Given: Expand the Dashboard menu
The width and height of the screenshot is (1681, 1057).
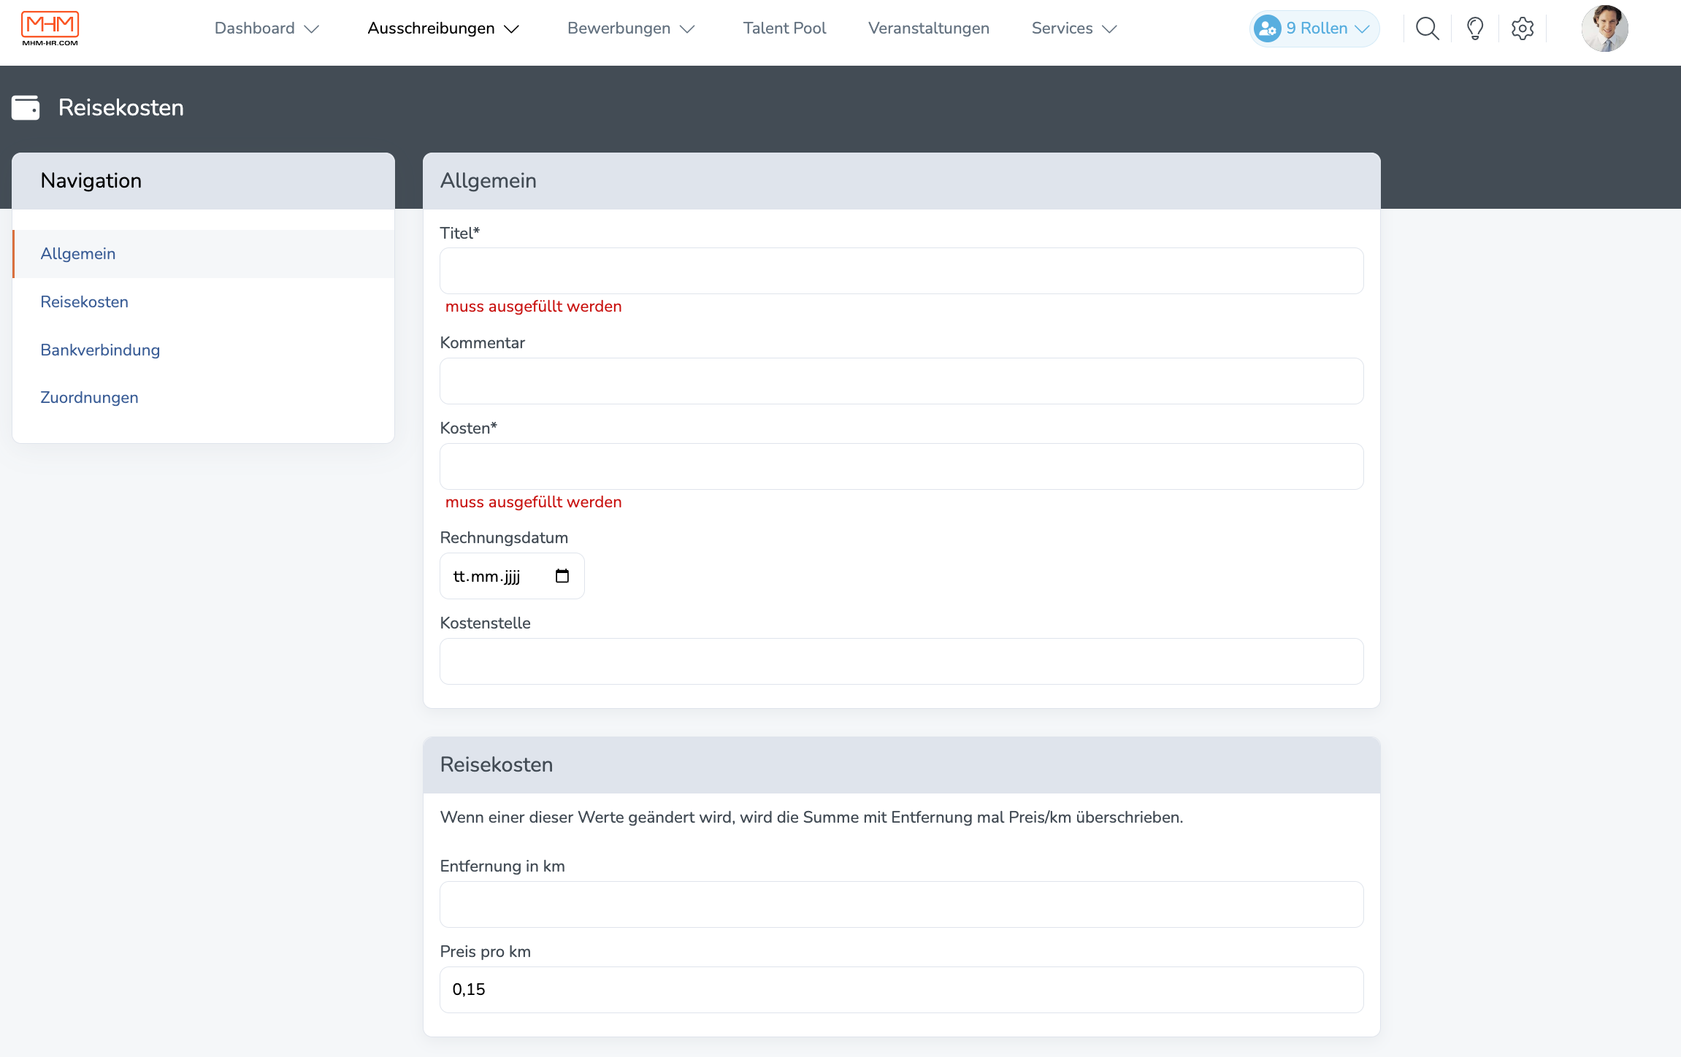Looking at the screenshot, I should coord(267,28).
